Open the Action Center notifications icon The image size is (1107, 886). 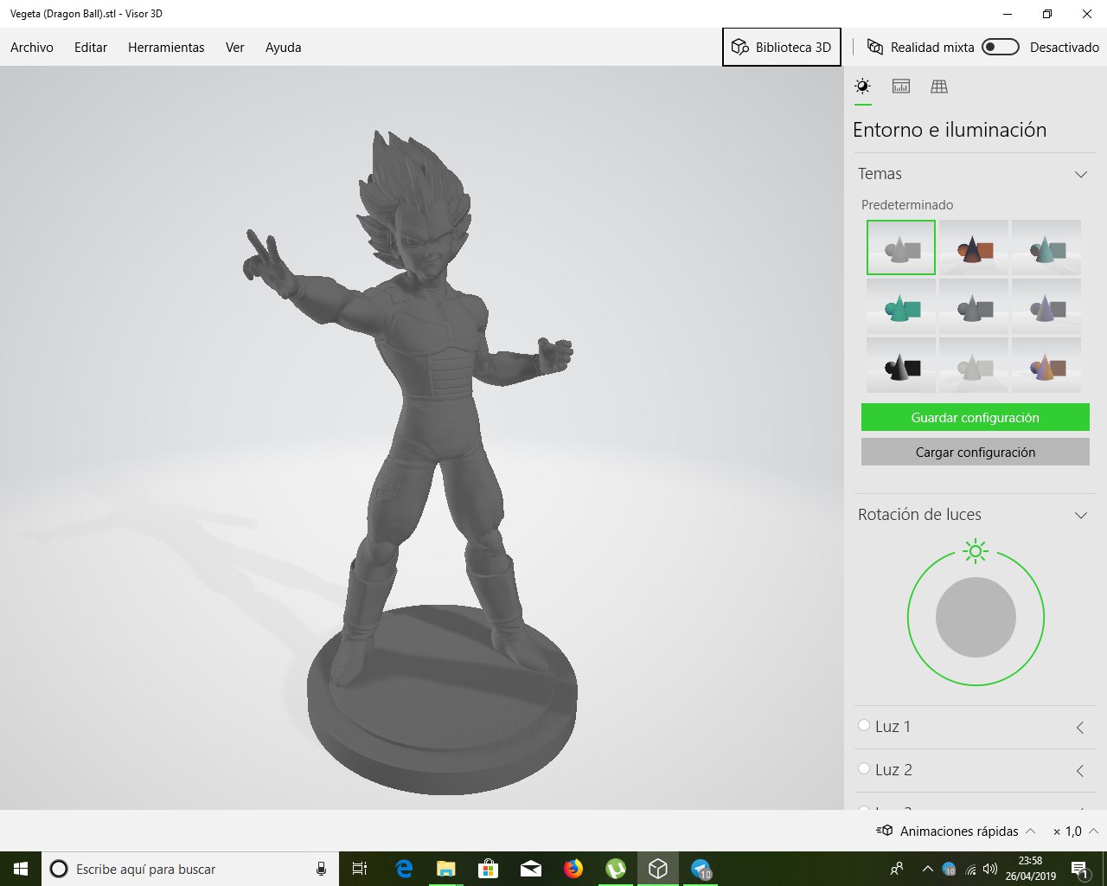(1080, 869)
